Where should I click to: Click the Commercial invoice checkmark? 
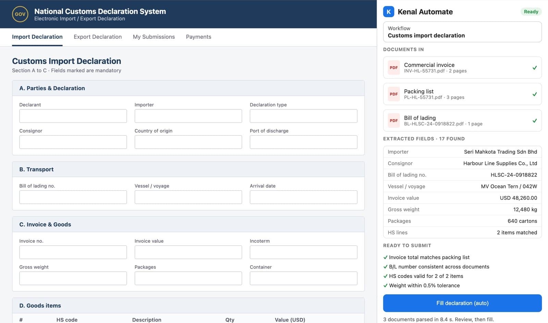(x=534, y=68)
